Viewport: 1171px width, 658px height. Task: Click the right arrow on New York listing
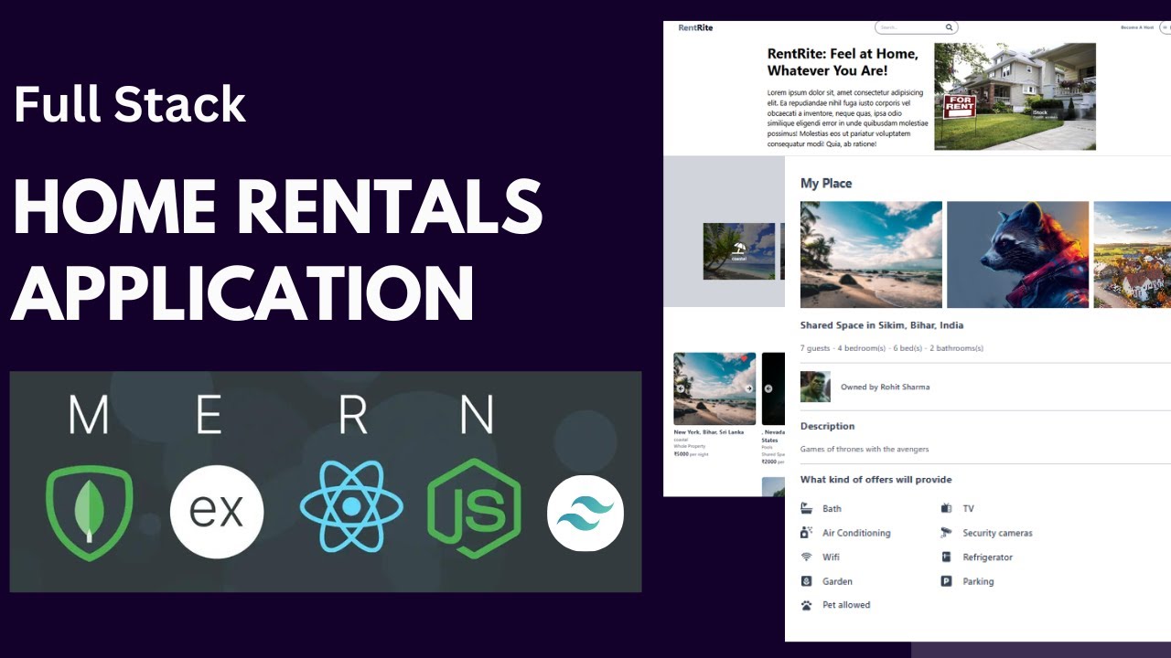pos(748,388)
